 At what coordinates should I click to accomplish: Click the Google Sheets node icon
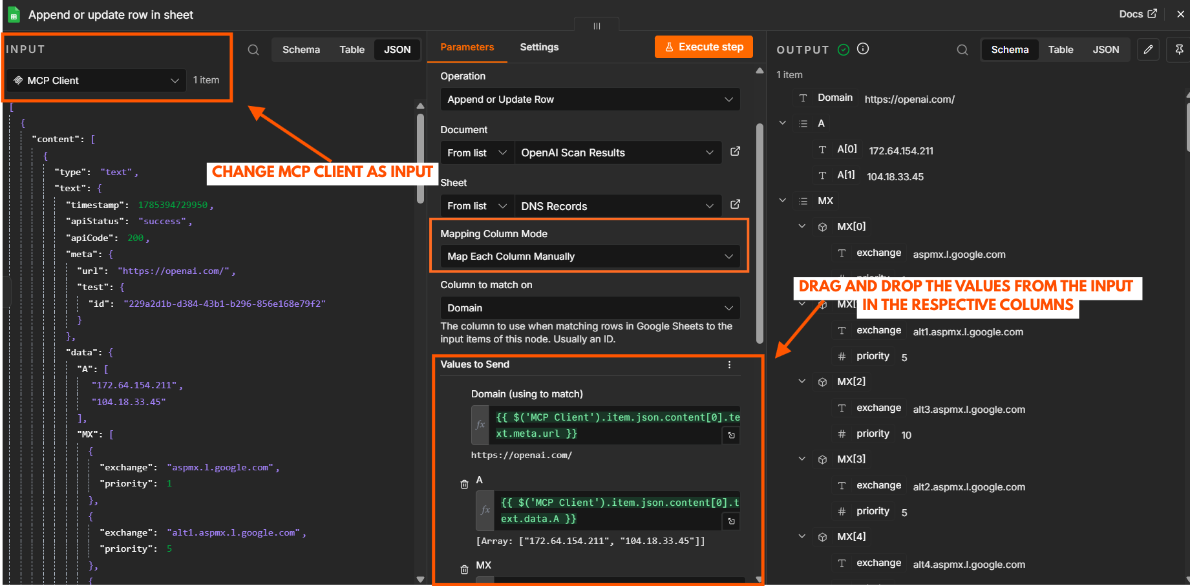tap(14, 15)
